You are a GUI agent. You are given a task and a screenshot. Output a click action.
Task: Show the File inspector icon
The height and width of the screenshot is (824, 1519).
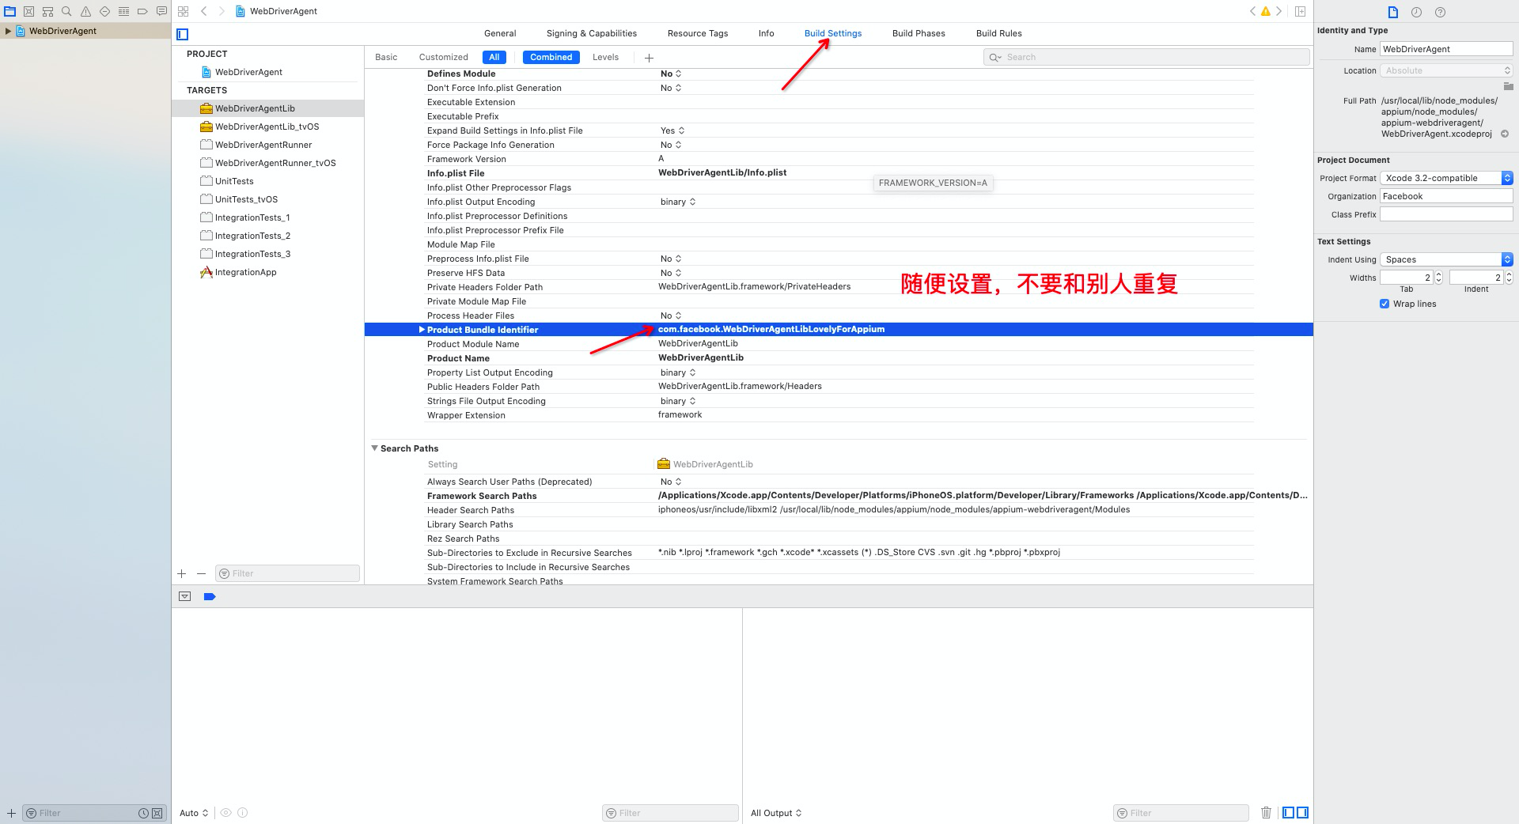pos(1393,12)
